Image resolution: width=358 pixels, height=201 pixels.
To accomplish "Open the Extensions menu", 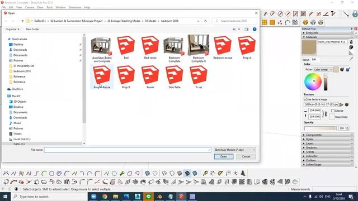I will click(x=75, y=7).
